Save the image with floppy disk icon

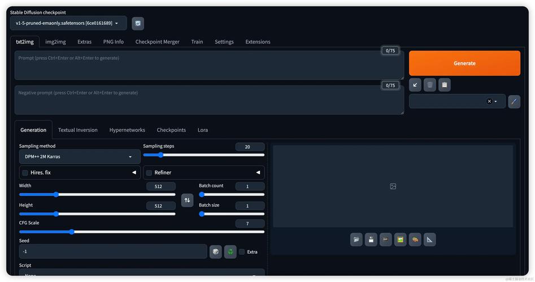371,240
